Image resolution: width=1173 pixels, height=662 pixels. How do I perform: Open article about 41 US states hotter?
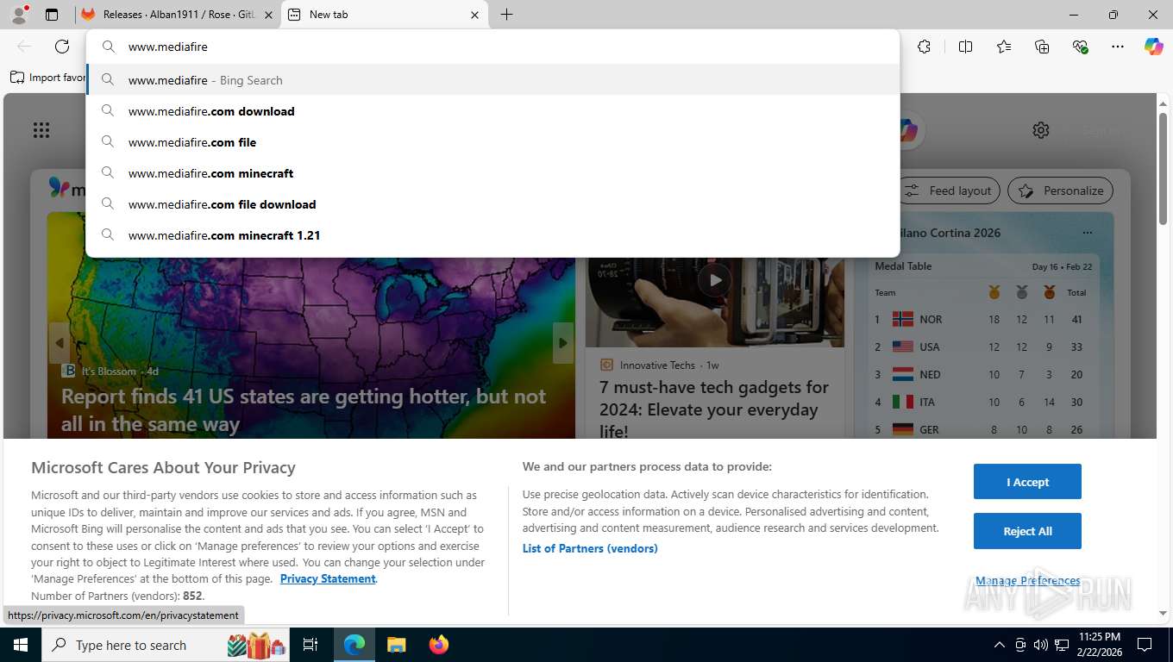tap(304, 410)
